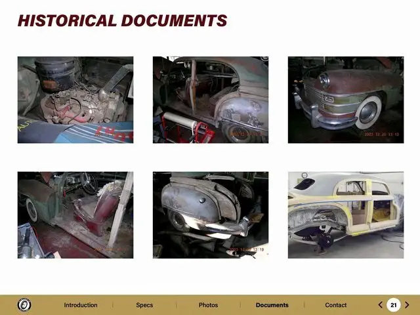View the stripped car side-body photo
This screenshot has width=420, height=315.
pyautogui.click(x=211, y=100)
